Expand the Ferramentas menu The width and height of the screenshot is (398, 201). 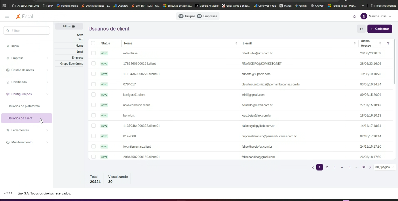point(47,130)
